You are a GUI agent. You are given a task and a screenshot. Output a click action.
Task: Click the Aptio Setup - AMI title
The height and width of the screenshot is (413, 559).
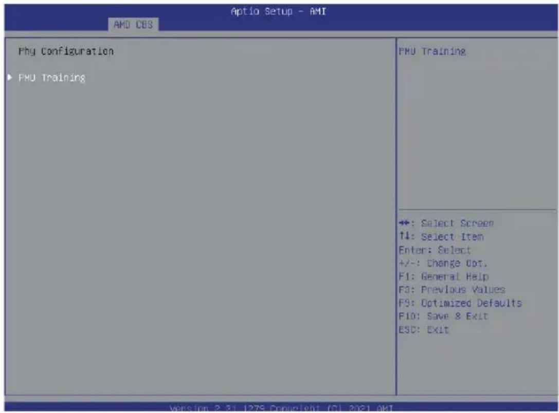[x=278, y=11]
